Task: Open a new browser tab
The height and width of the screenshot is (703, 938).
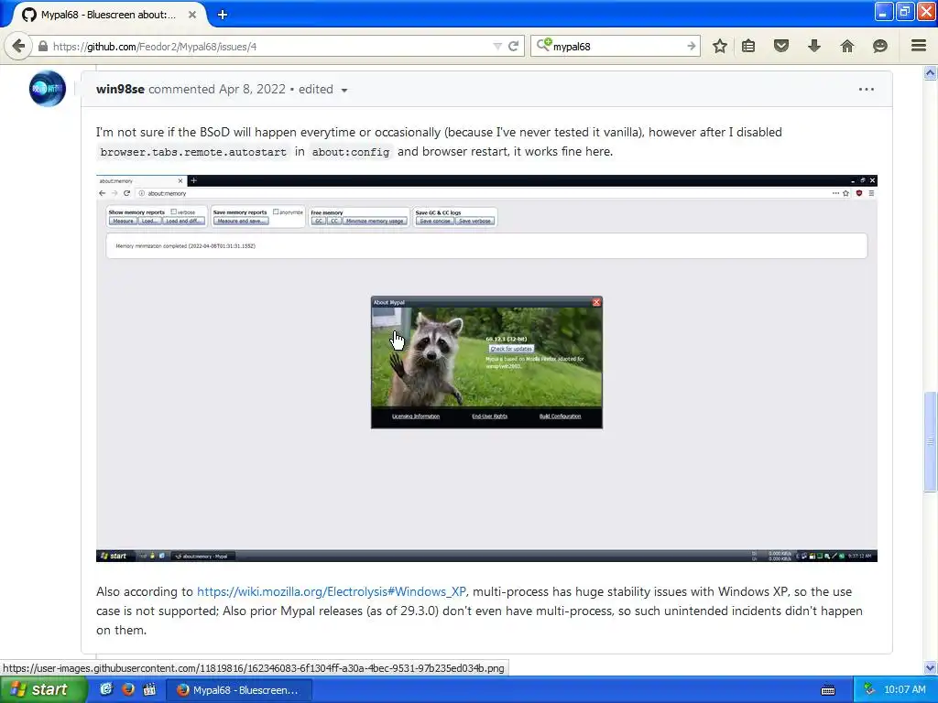Action: tap(223, 15)
